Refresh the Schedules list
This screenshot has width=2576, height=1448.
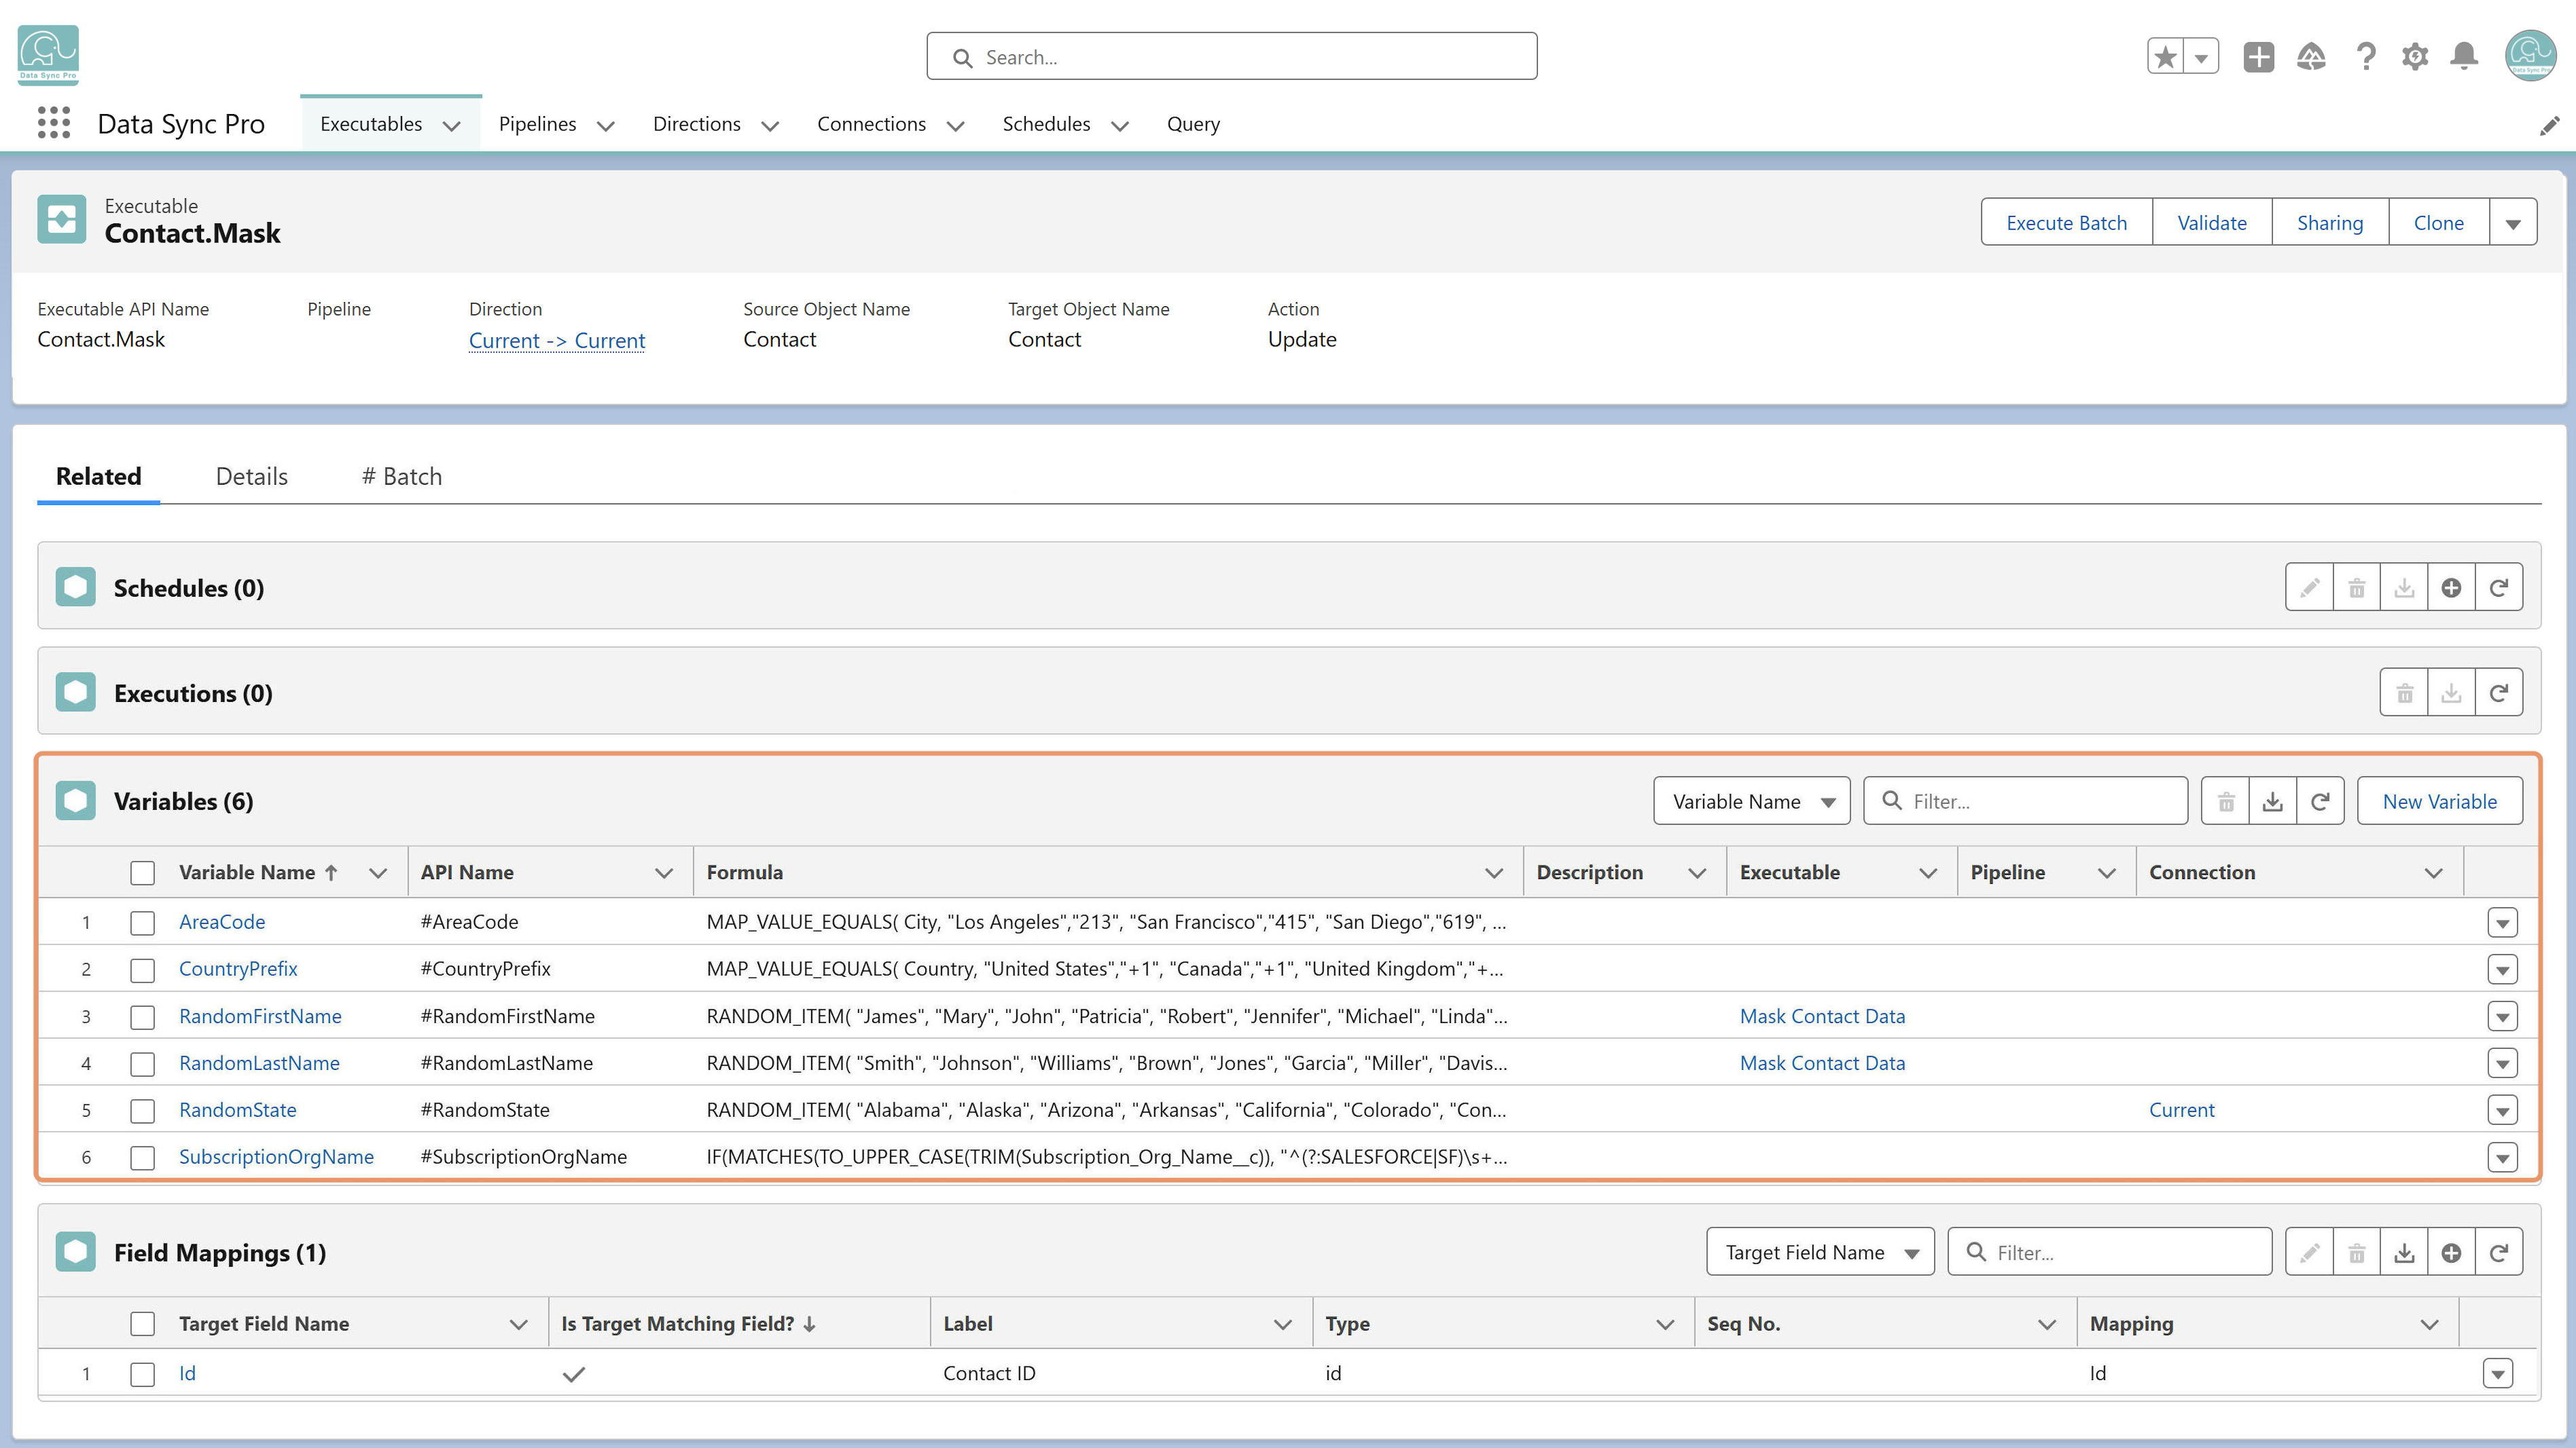(2498, 588)
